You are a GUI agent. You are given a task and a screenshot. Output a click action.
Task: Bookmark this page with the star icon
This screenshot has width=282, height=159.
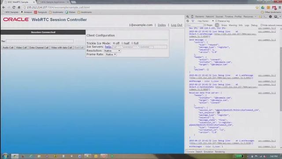[x=257, y=8]
